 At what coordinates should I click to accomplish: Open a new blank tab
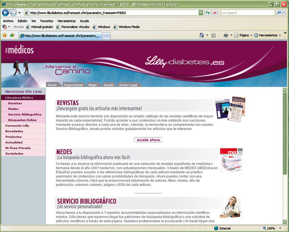pos(106,36)
